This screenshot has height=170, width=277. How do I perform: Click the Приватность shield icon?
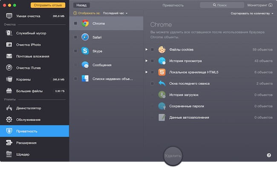pos(9,131)
